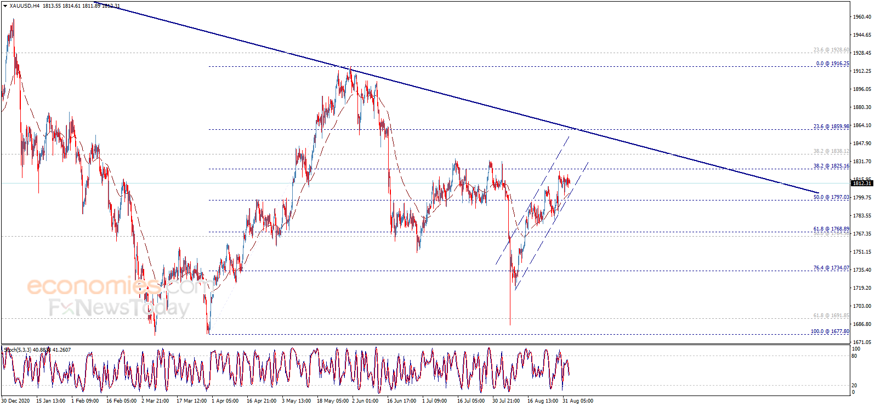The image size is (875, 407).
Task: Select the 61.8 @ 1768.89 Fibonacci label
Action: pyautogui.click(x=831, y=229)
